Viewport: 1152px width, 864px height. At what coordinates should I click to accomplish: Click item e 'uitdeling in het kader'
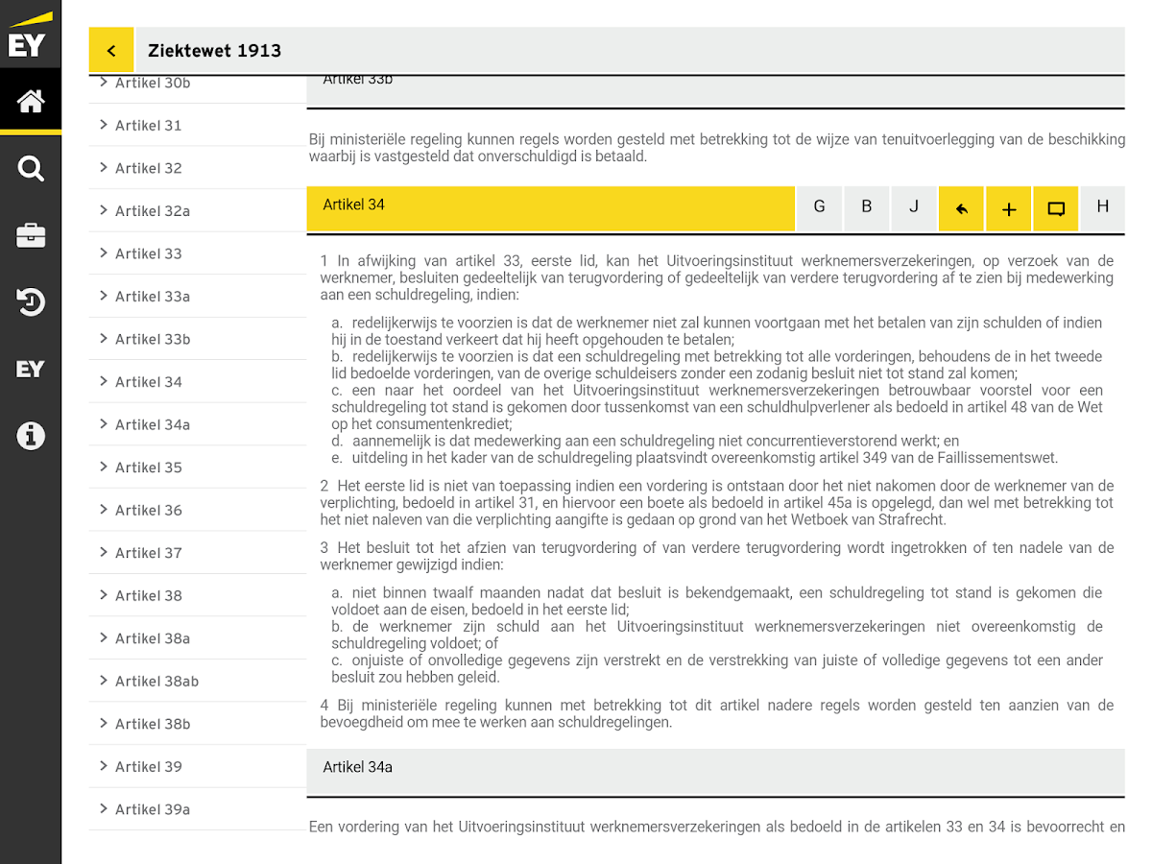[695, 458]
